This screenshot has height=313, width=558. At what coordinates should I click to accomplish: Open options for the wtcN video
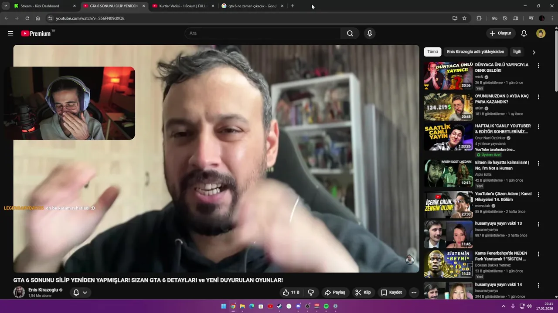click(538, 66)
